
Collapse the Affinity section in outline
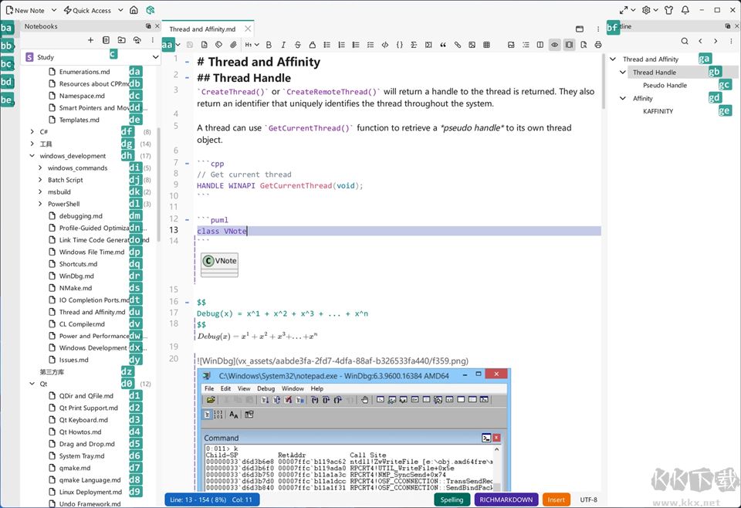(x=622, y=98)
